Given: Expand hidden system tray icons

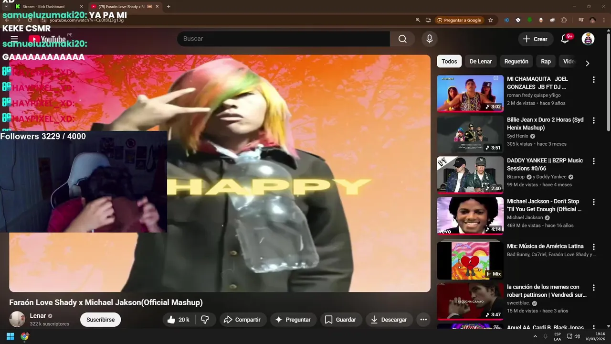Looking at the screenshot, I should 535,336.
